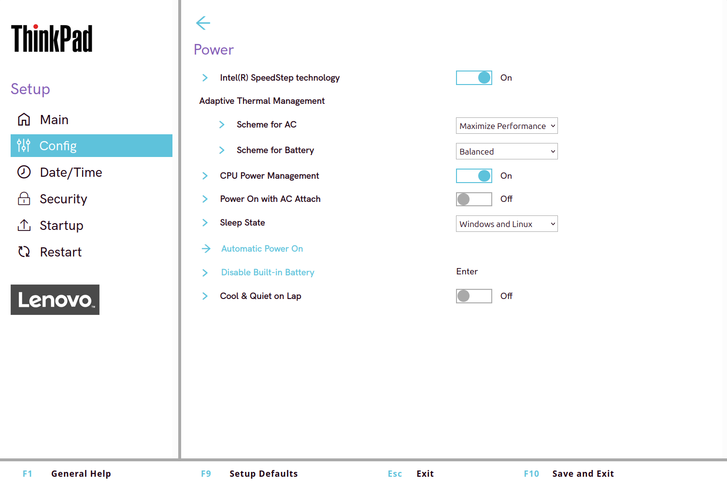
Task: Expand Intel SpeedStep technology chevron
Action: [205, 78]
